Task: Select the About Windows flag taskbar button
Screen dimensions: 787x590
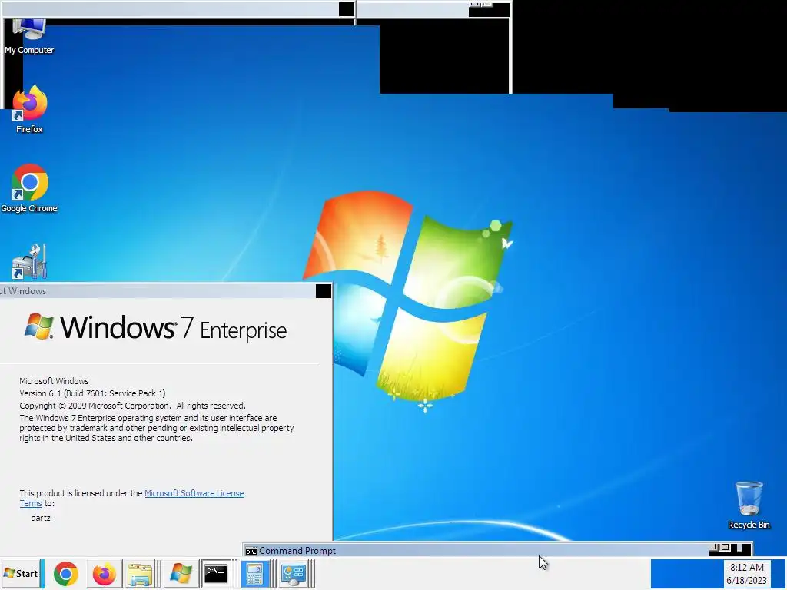Action: pyautogui.click(x=181, y=574)
